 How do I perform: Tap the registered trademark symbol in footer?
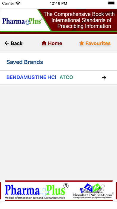coord(66,186)
